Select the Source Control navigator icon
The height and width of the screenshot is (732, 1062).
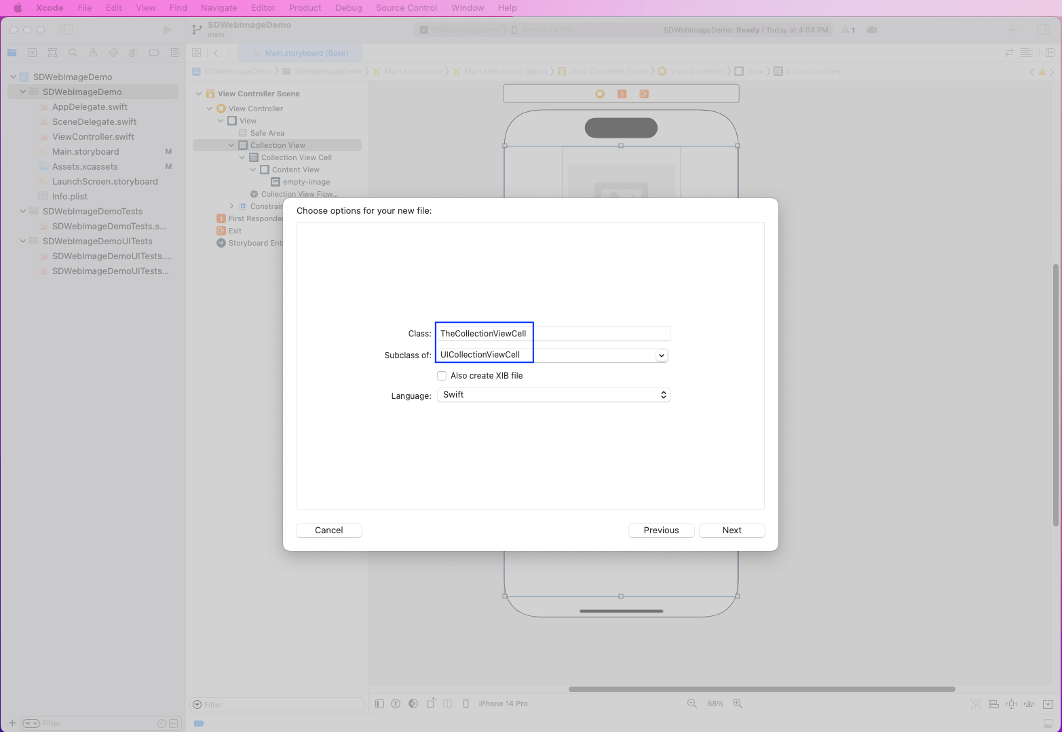click(32, 53)
